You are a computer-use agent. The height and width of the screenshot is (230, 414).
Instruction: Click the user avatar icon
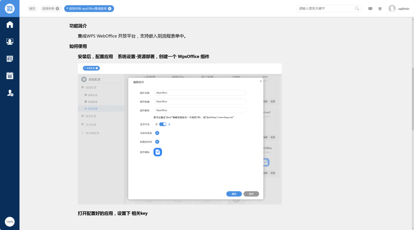(392, 8)
